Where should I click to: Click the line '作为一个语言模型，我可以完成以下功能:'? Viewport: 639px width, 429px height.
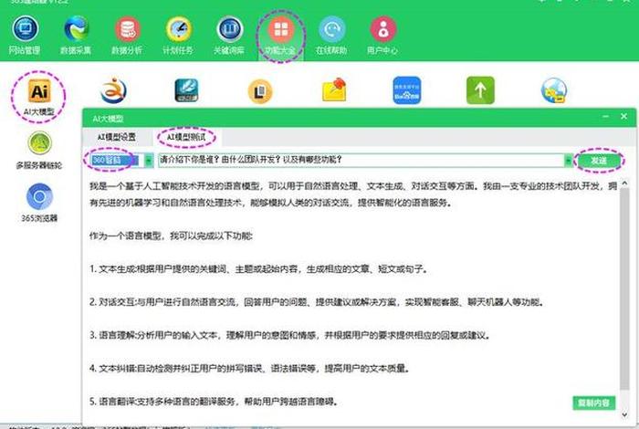(172, 235)
